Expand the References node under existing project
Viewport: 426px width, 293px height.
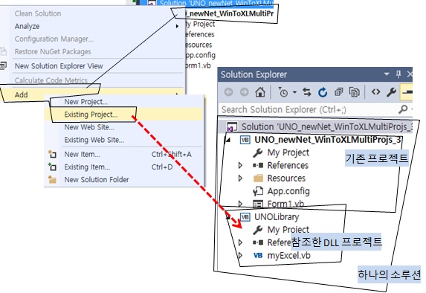240,165
